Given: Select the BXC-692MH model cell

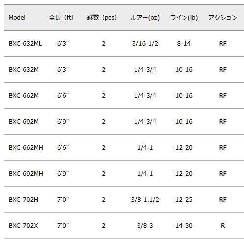Looking at the screenshot, I should point(26,174).
